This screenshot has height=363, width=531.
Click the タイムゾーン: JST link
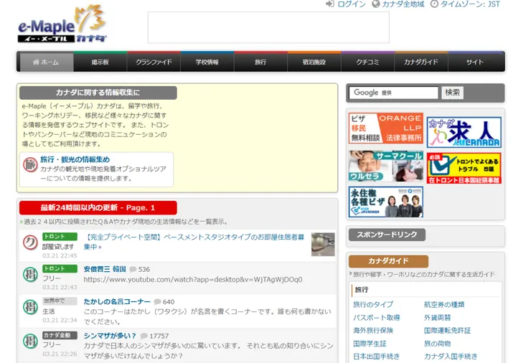(470, 4)
